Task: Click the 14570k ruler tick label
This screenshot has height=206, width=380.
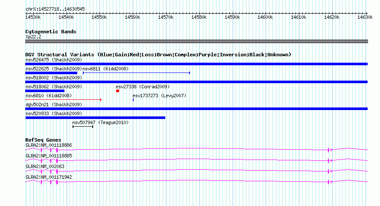Action: [166, 17]
